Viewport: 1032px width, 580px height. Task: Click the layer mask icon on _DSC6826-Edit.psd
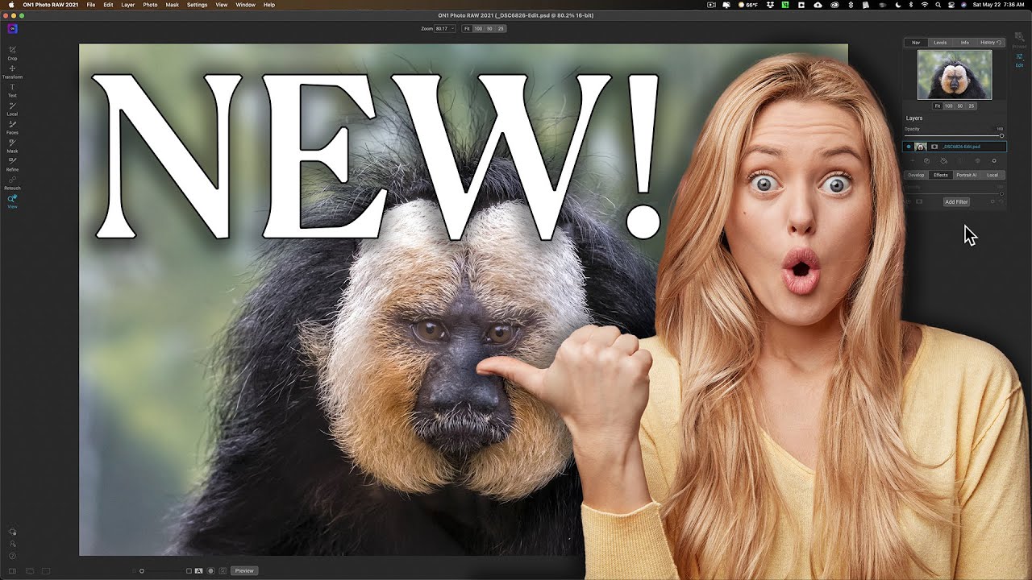click(934, 147)
